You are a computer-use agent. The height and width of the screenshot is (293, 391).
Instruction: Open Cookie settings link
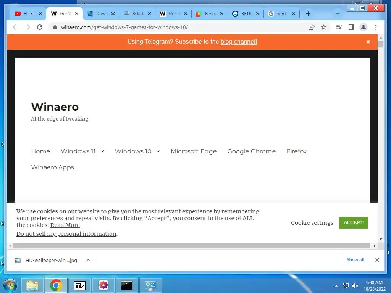click(312, 223)
